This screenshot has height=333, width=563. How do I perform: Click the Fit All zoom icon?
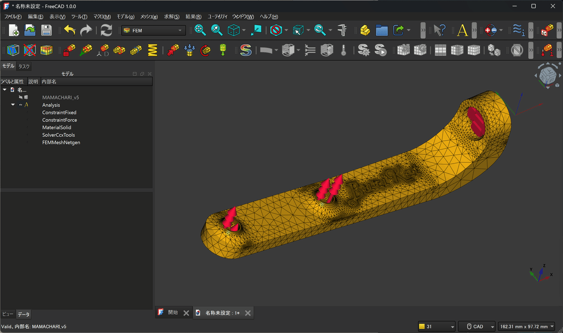point(200,30)
